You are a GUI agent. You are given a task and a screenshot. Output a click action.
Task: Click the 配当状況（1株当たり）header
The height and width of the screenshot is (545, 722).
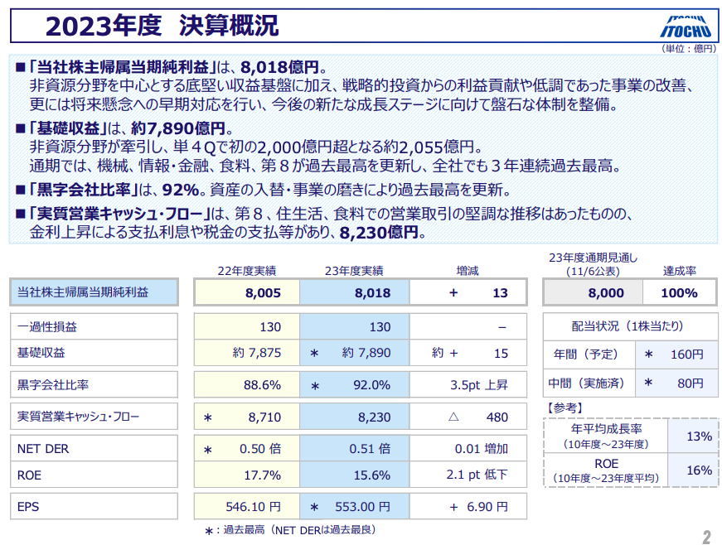point(630,326)
